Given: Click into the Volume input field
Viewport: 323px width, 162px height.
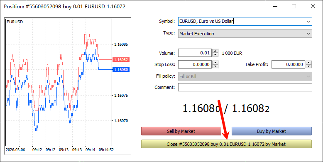Looking at the screenshot, I should 195,53.
